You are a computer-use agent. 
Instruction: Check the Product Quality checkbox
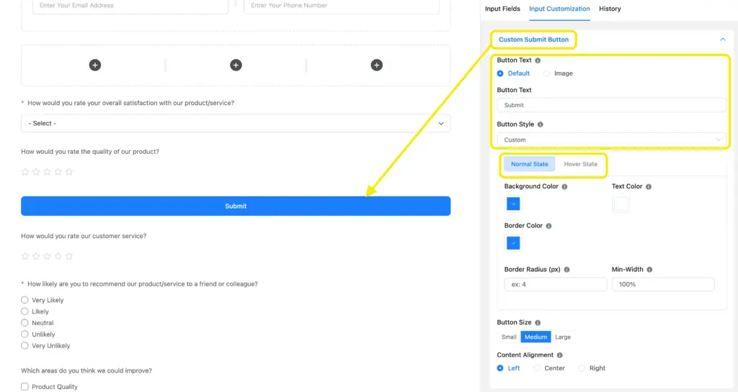coord(25,387)
